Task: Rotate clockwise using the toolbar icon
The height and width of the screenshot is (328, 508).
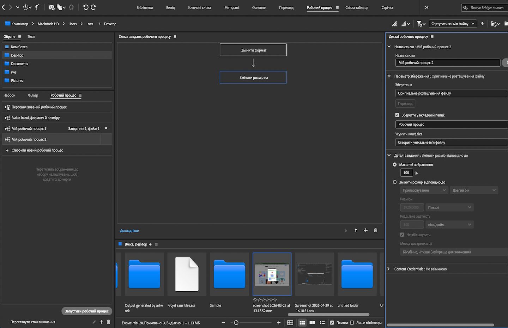Action: click(x=93, y=7)
